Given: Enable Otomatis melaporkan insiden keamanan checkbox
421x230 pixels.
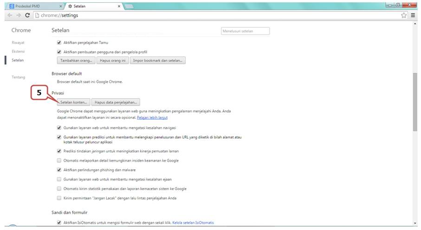Looking at the screenshot, I should 59,160.
